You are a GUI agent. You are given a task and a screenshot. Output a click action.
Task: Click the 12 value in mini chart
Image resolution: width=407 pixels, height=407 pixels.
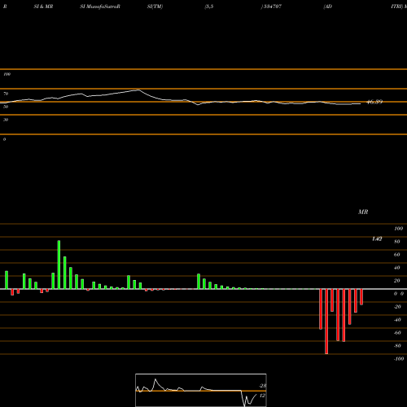[x=262, y=396]
